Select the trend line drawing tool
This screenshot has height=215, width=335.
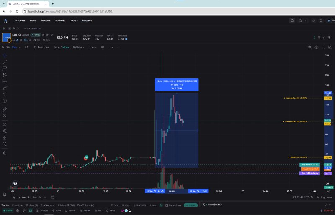[5, 62]
